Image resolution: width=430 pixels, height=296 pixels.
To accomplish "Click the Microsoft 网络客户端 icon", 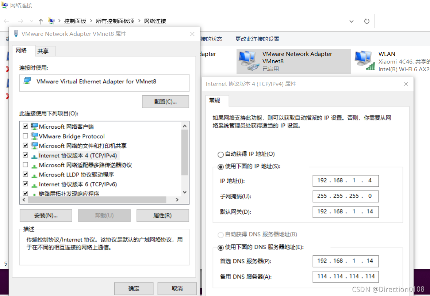I will 34,126.
